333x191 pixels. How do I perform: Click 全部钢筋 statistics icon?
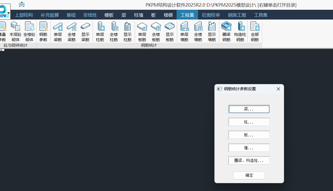[255, 31]
